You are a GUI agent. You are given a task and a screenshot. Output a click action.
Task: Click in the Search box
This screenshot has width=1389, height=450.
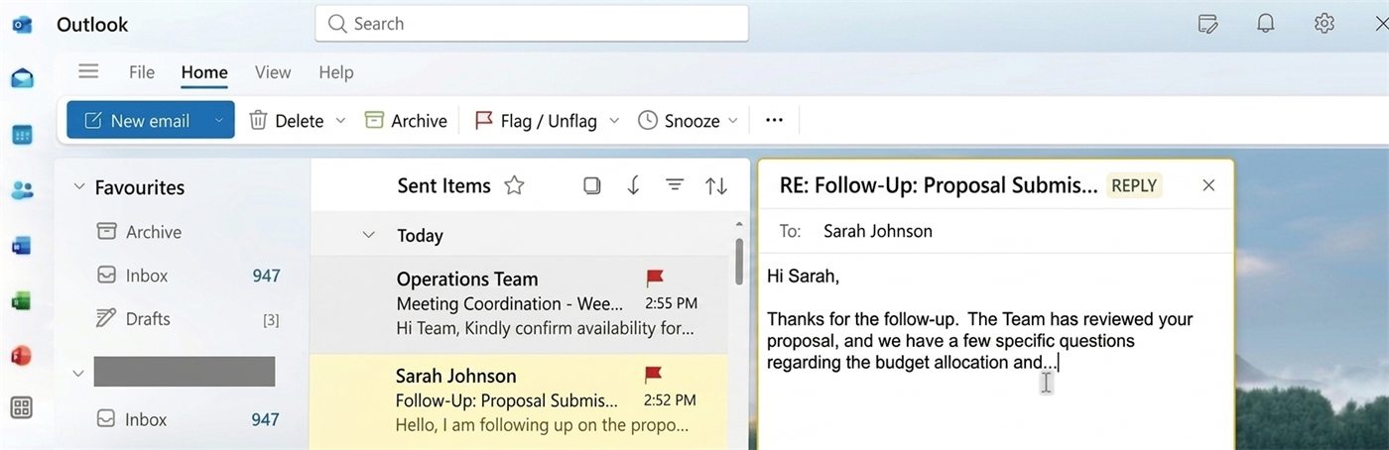click(532, 24)
